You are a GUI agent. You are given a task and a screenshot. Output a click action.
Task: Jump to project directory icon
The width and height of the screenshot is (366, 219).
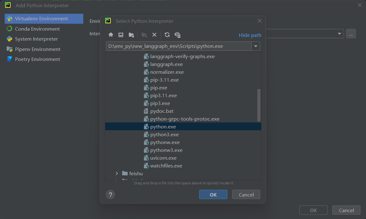click(x=131, y=35)
